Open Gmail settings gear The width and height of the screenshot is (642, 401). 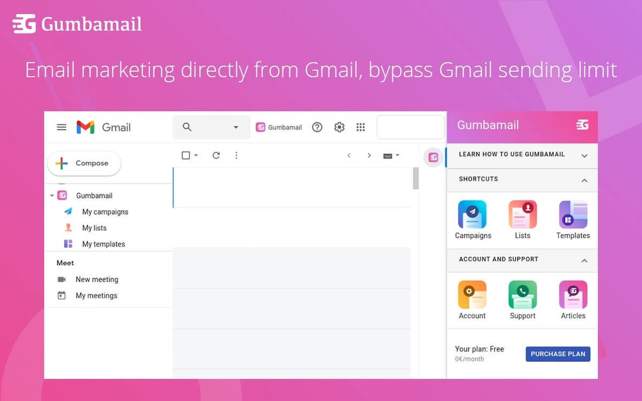coord(339,127)
